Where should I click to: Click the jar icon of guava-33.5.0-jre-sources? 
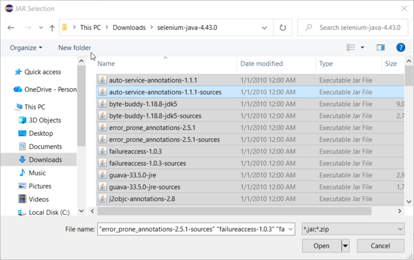(102, 187)
